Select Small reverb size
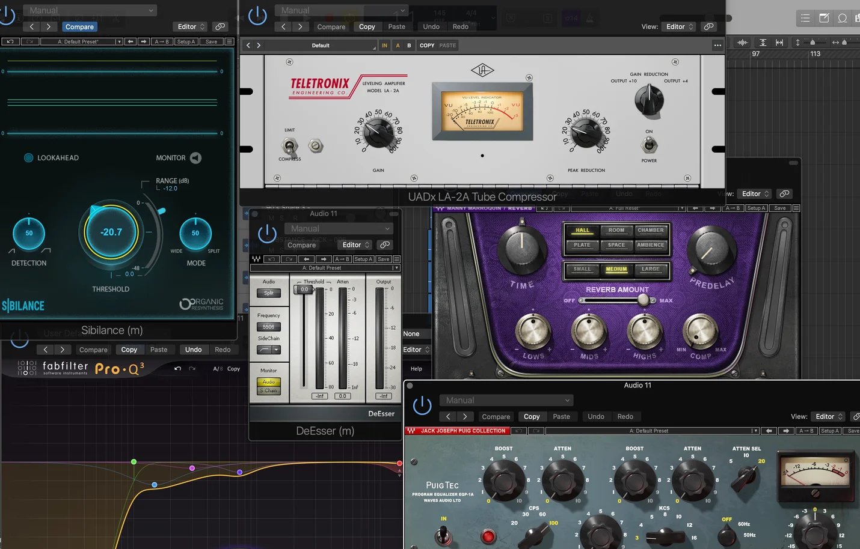 582,269
